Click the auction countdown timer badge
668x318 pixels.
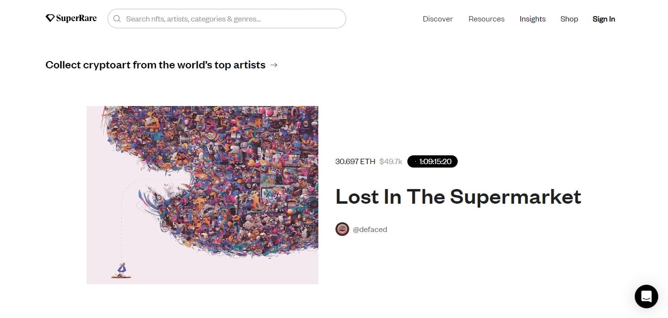[x=432, y=161]
